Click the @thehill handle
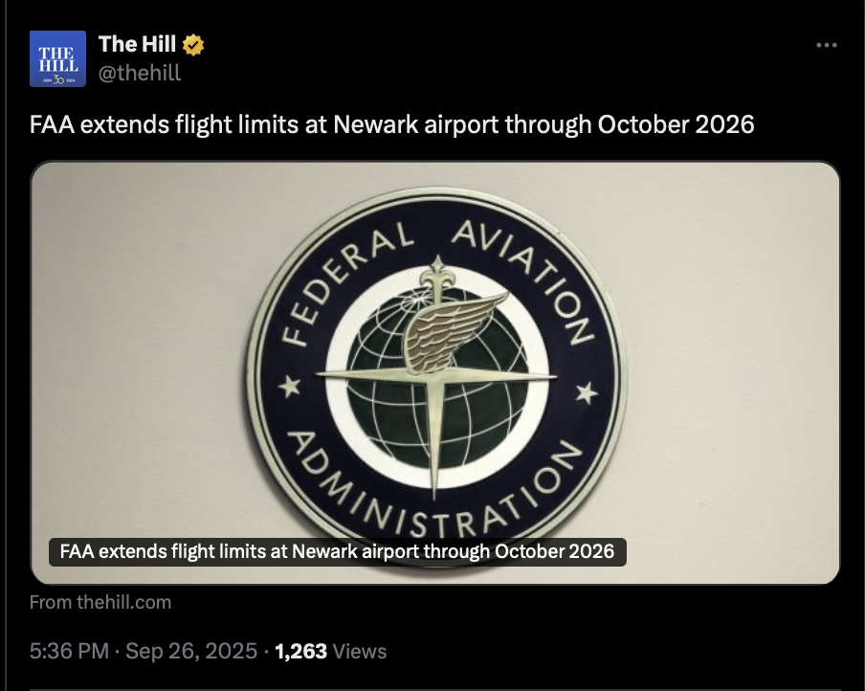The width and height of the screenshot is (865, 691). 140,72
